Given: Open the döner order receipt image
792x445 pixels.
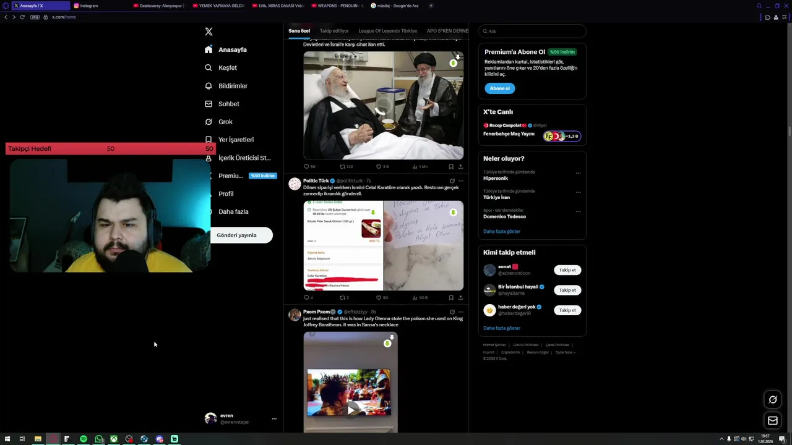Looking at the screenshot, I should pyautogui.click(x=343, y=245).
